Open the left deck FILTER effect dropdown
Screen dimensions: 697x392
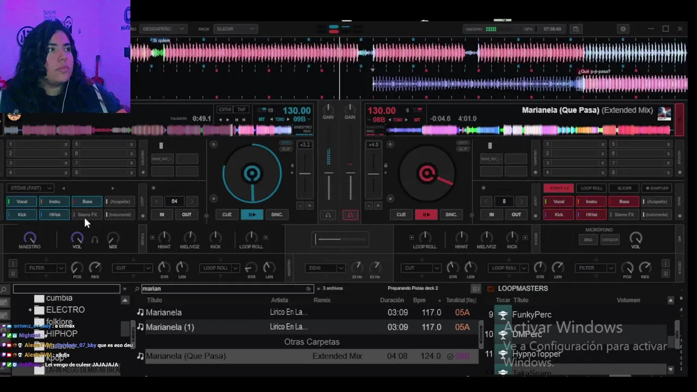pyautogui.click(x=45, y=268)
